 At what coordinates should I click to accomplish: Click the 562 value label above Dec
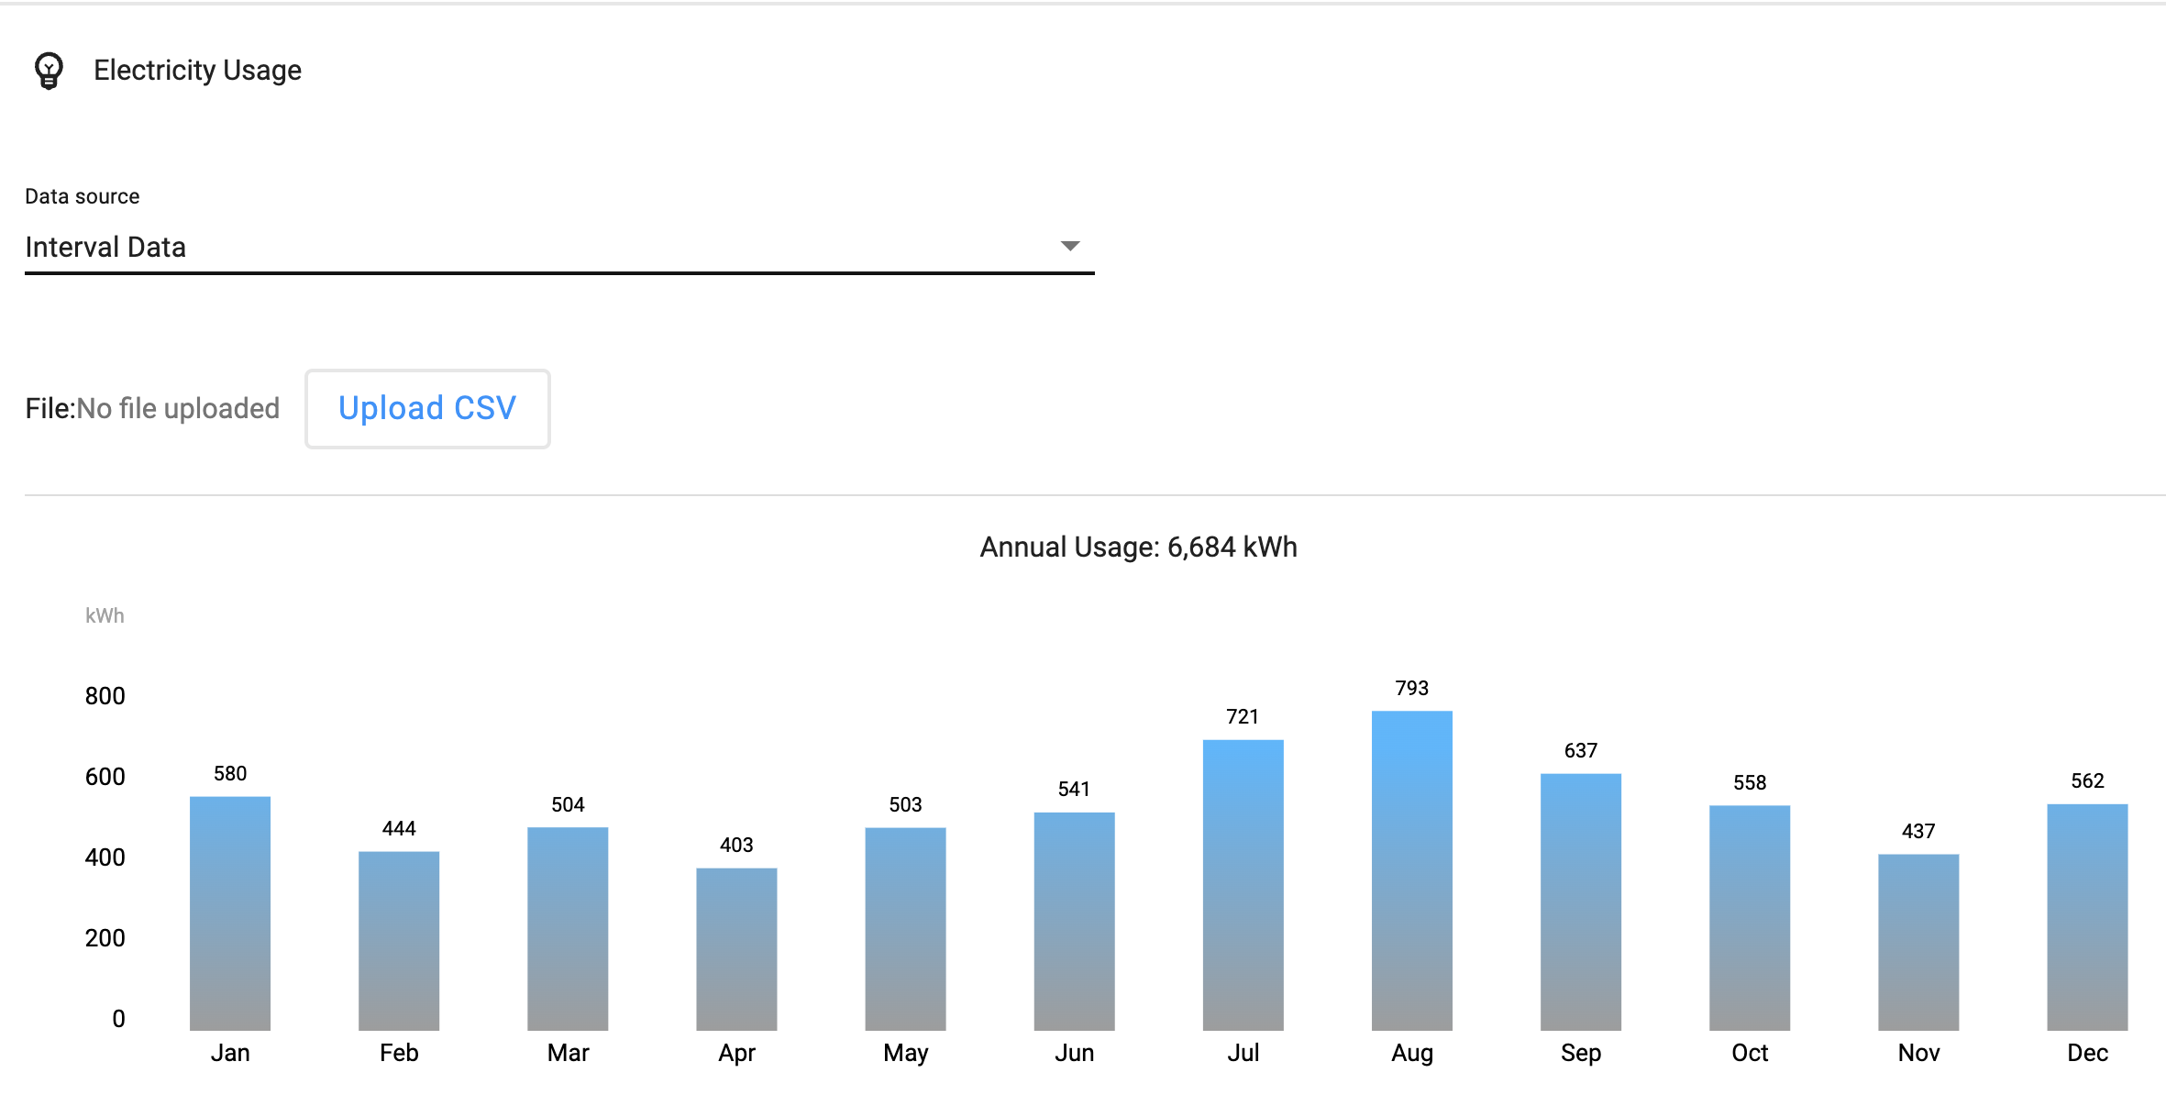pos(2086,780)
